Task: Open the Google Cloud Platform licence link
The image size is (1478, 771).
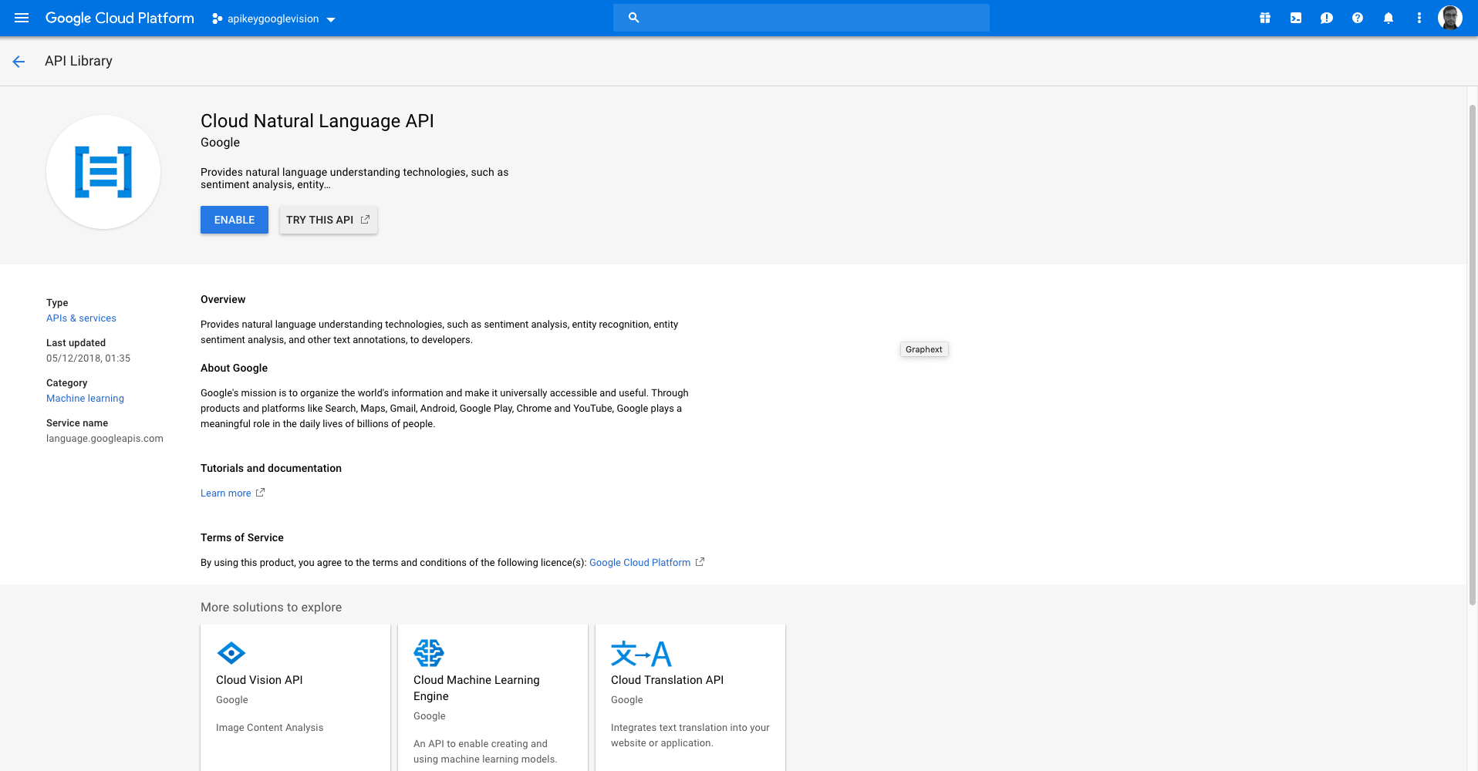Action: 639,563
